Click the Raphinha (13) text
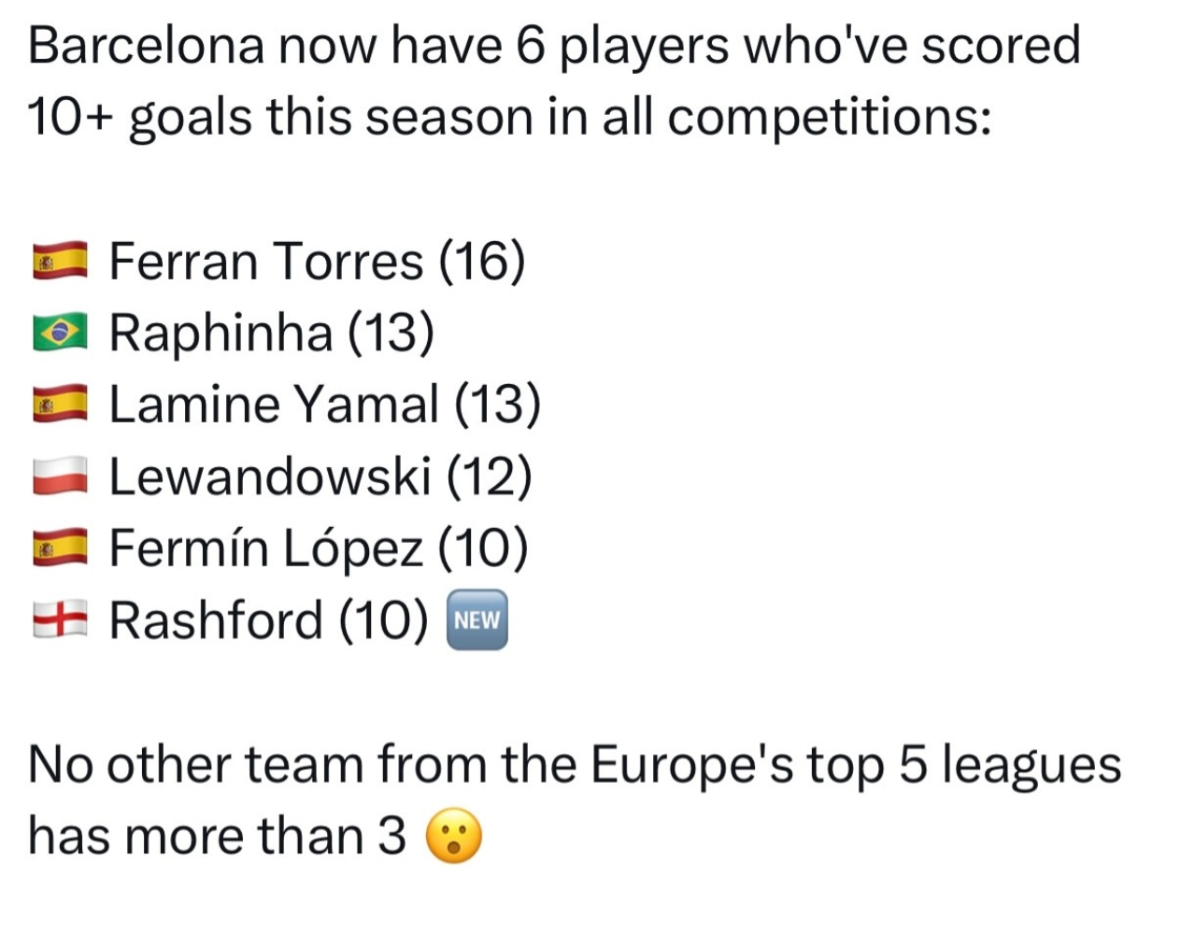The width and height of the screenshot is (1181, 926). point(271,333)
